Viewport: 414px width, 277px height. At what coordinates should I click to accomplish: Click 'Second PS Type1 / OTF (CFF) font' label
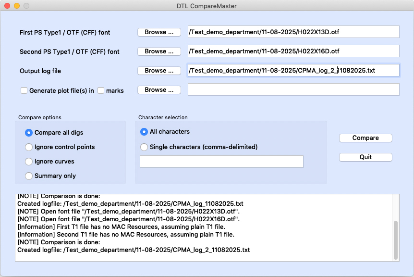click(x=70, y=51)
